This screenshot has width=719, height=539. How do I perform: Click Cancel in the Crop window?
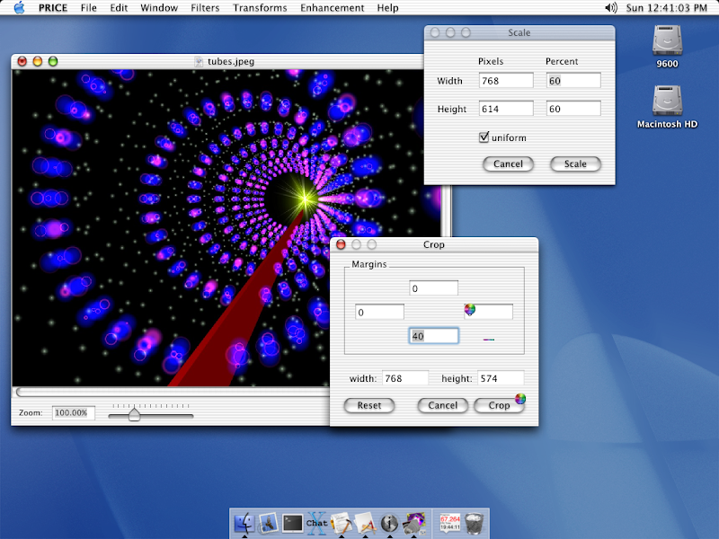tap(443, 406)
